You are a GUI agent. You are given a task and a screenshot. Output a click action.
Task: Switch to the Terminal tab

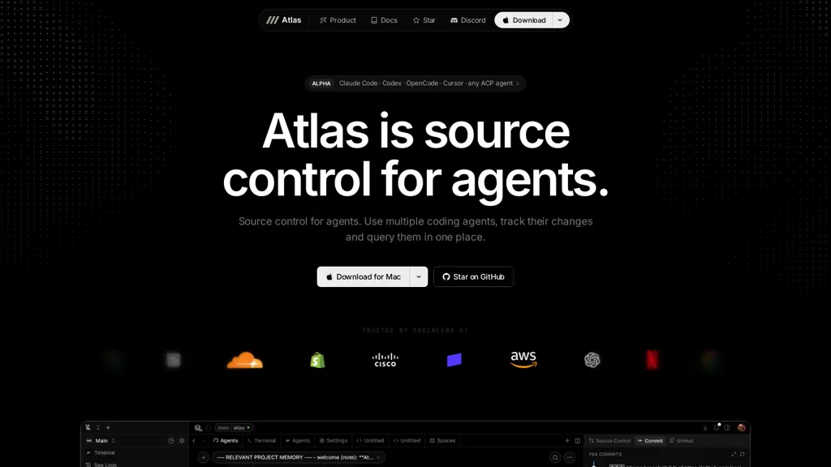point(261,440)
